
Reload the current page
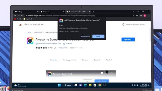22,16
